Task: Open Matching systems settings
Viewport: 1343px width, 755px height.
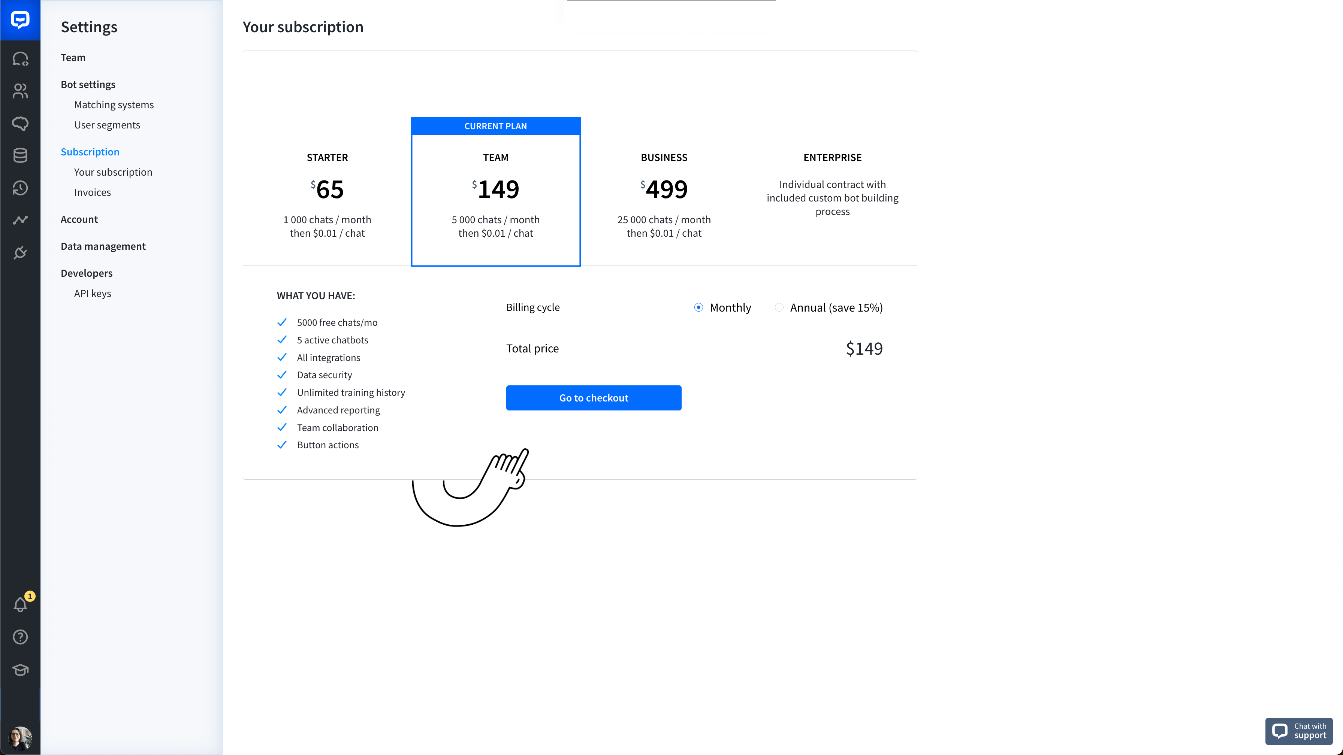Action: [x=114, y=105]
